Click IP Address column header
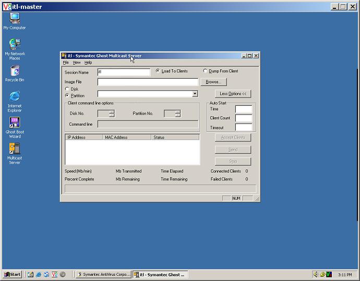This screenshot has height=281, width=360. (x=84, y=137)
